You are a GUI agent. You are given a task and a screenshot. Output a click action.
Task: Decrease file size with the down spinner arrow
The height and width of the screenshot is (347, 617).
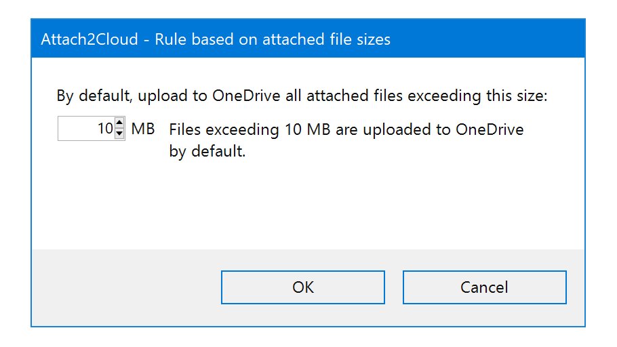[x=119, y=134]
